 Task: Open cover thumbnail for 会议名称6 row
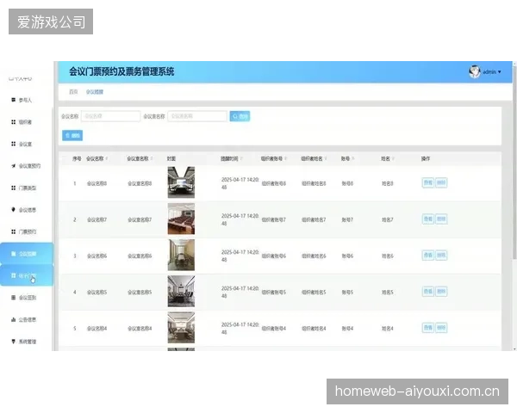pos(181,255)
